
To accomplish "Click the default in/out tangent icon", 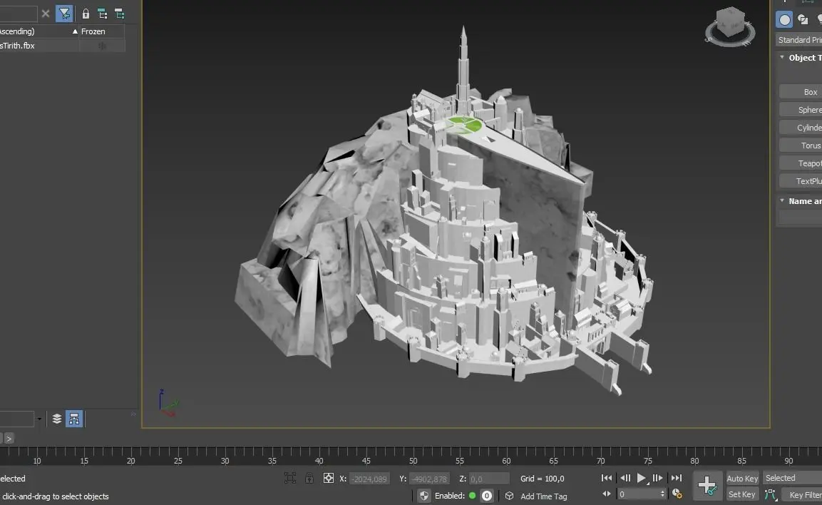I will coord(770,494).
